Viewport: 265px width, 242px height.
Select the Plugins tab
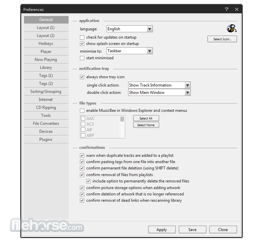pos(46,139)
